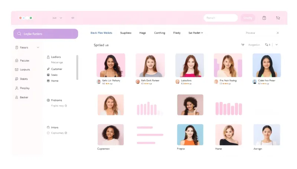Open the calendar icon in top bar
This screenshot has height=169, width=297.
(264, 18)
